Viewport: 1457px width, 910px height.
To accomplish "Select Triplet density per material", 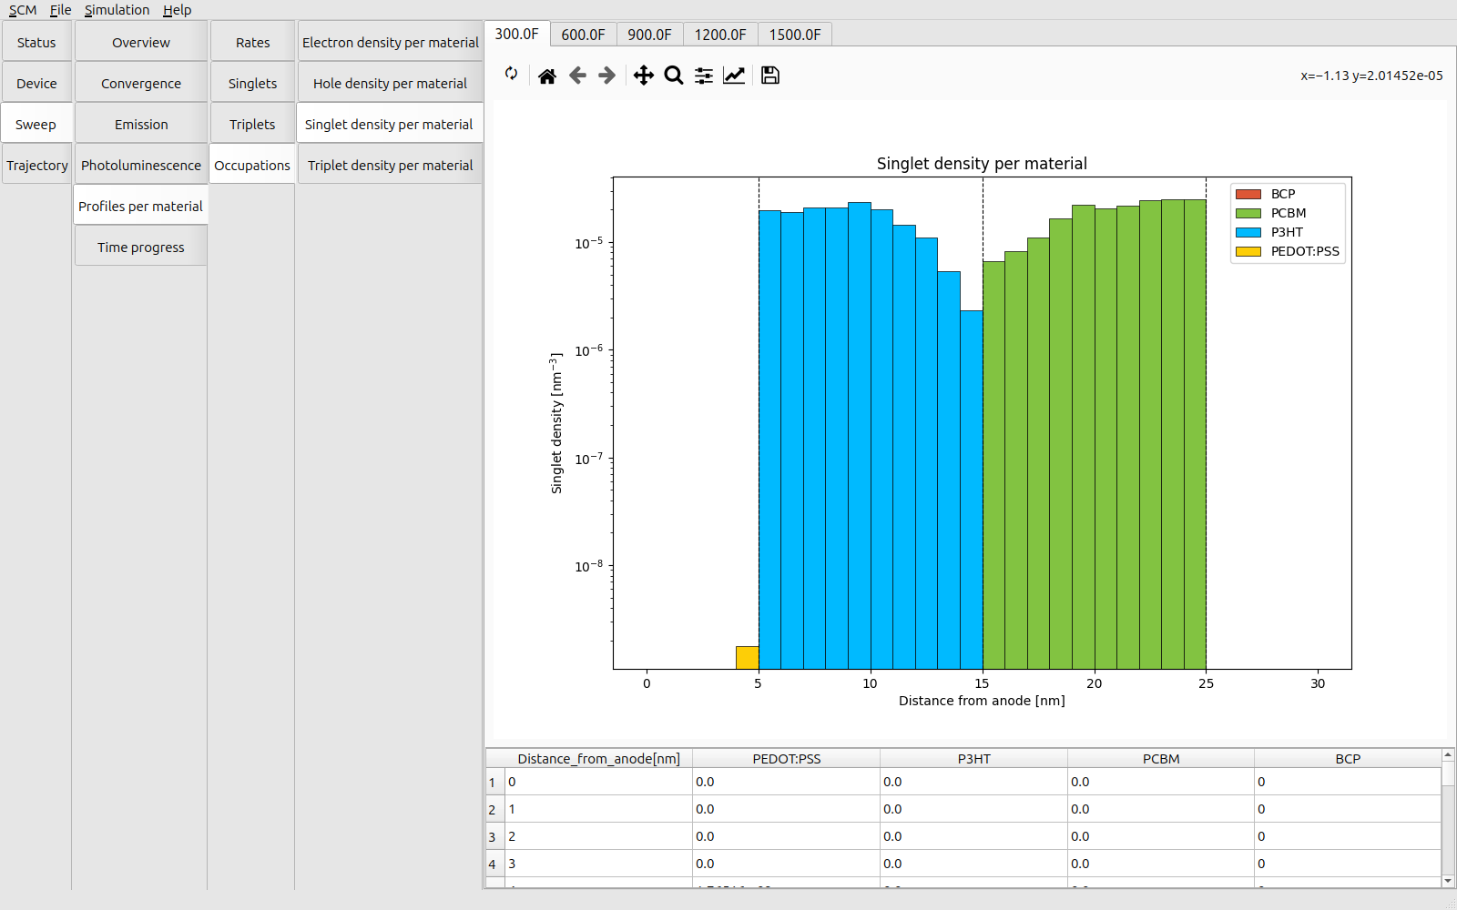I will 390,165.
